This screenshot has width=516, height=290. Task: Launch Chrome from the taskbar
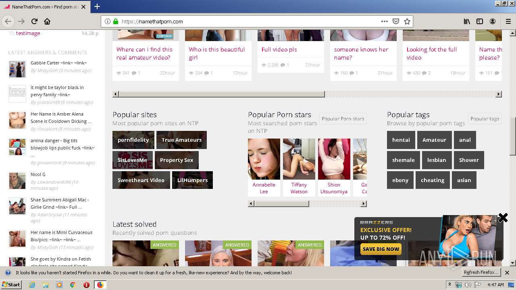click(x=73, y=285)
